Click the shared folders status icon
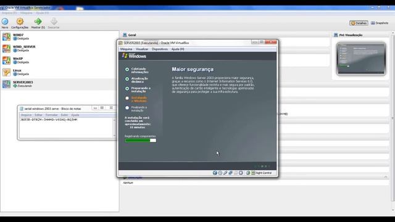Viewport: 395px width, 222px height. click(236, 173)
